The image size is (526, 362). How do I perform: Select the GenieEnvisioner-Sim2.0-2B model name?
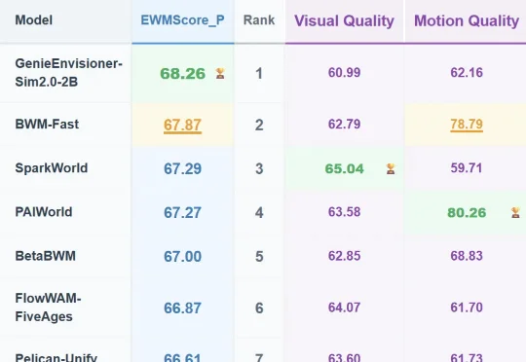[69, 72]
